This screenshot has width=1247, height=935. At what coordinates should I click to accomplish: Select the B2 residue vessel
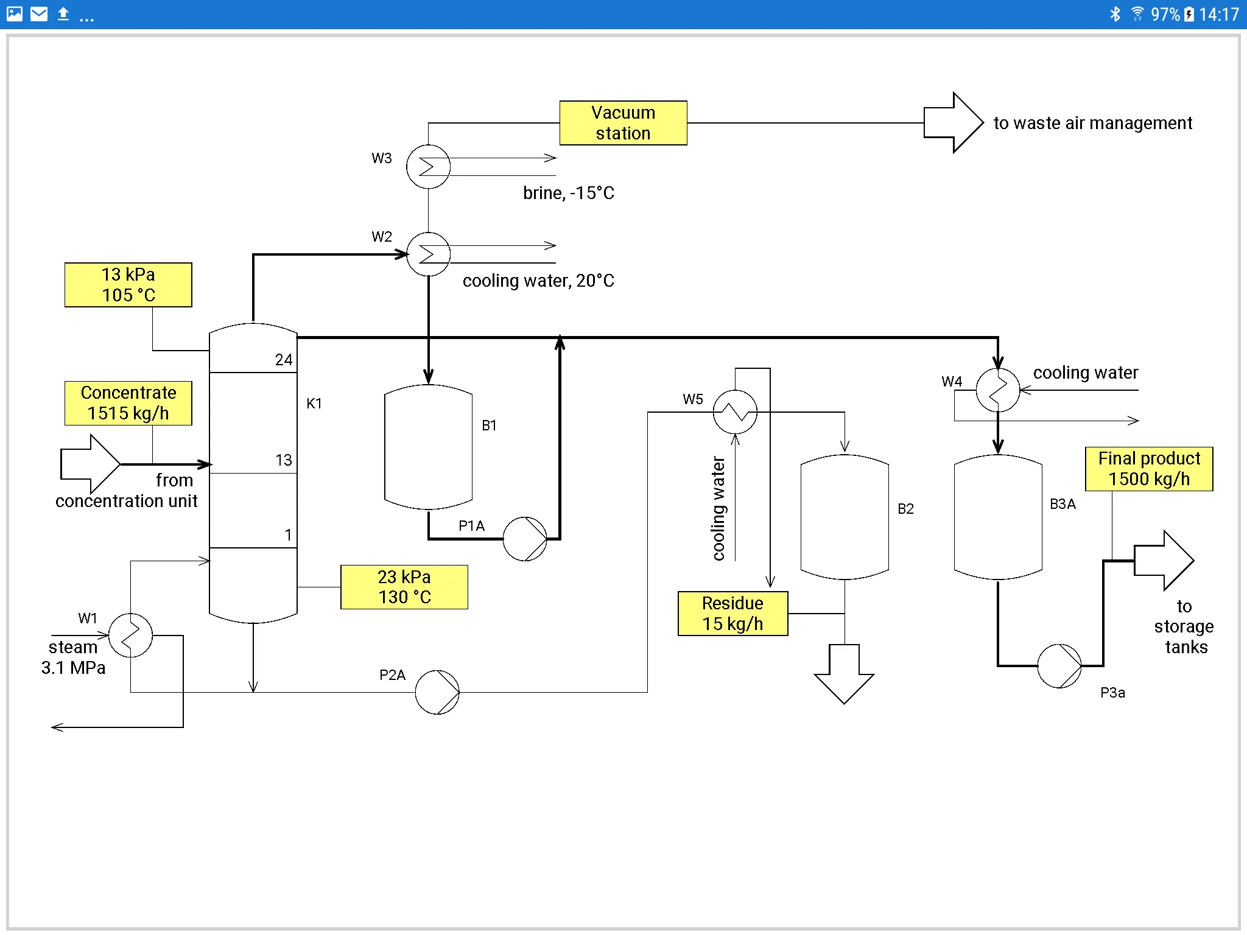point(845,516)
